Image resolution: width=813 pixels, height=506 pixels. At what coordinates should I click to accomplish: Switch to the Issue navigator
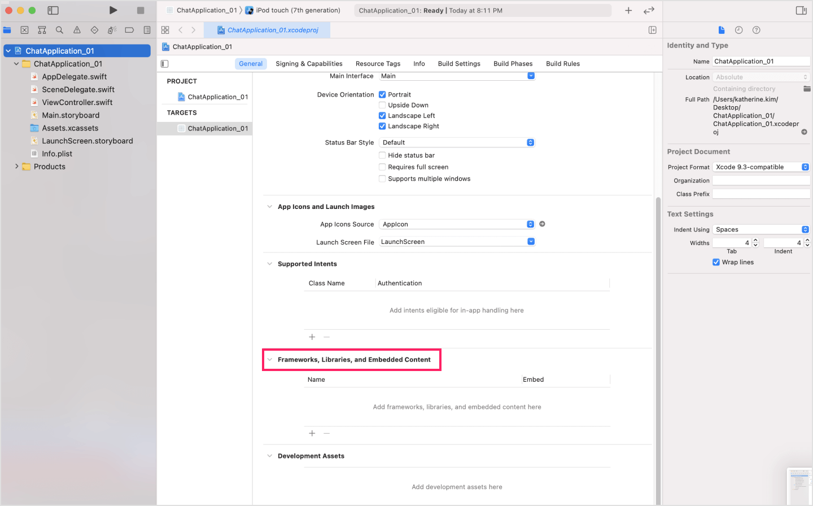[76, 30]
